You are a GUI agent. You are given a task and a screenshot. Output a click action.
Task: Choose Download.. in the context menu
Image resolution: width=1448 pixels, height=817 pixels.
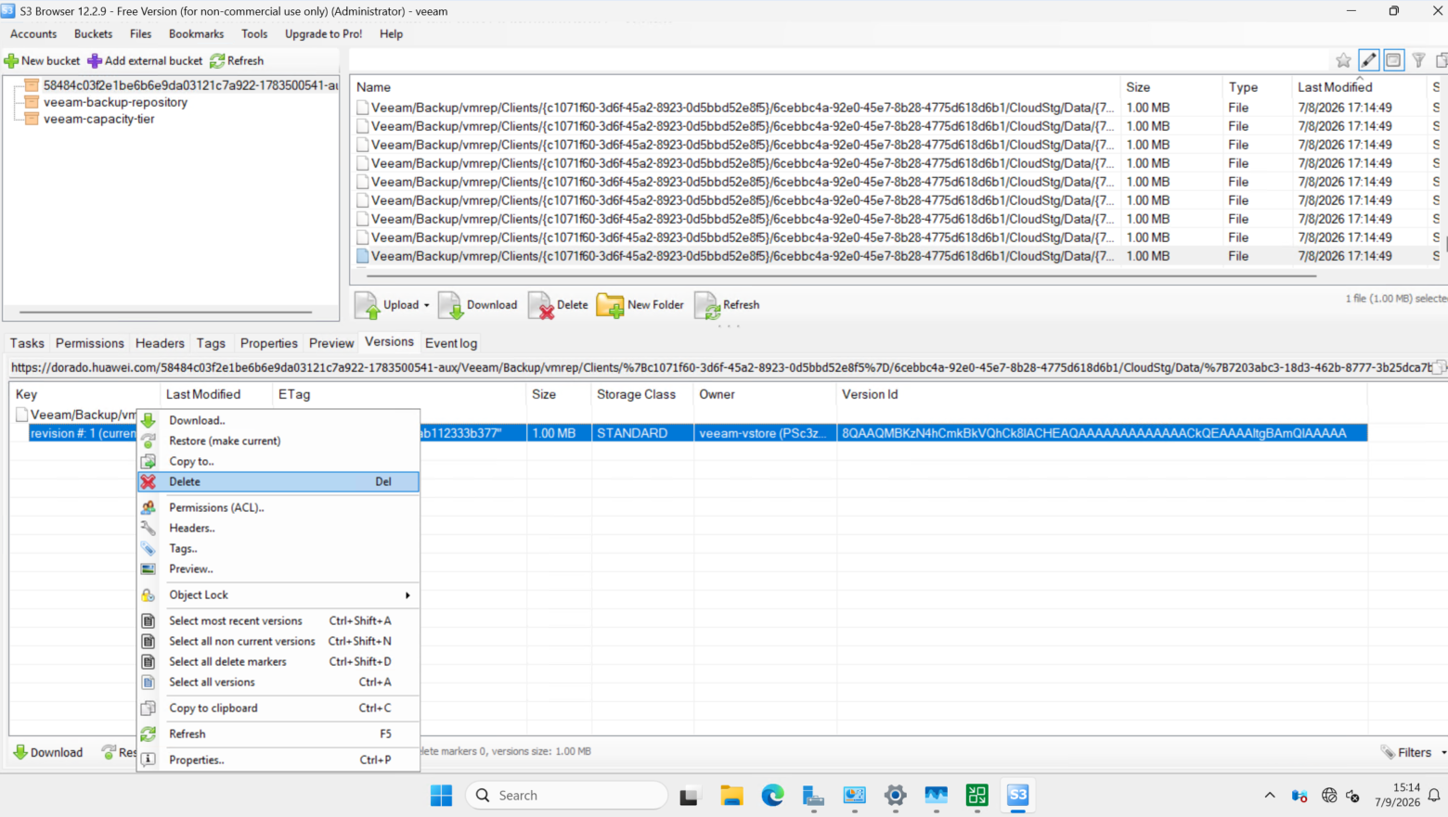(278, 421)
